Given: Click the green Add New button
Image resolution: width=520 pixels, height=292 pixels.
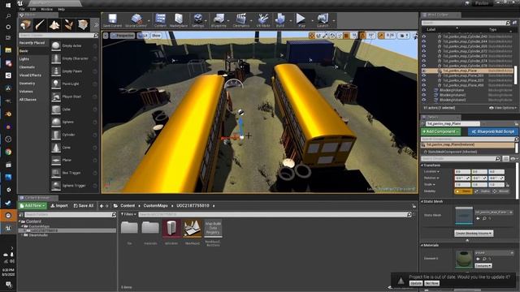Looking at the screenshot, I should coord(32,205).
